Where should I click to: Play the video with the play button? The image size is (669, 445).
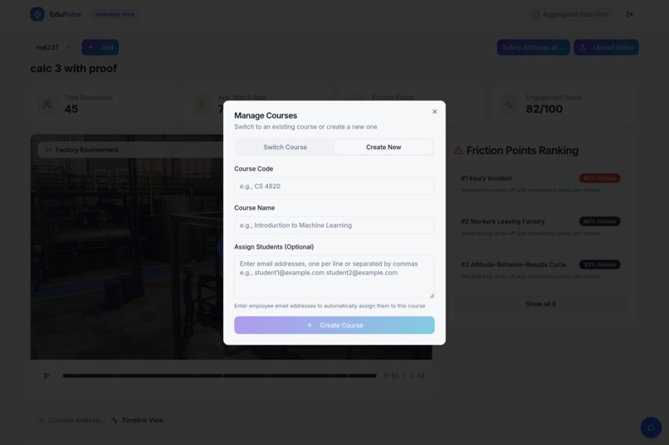click(x=46, y=375)
